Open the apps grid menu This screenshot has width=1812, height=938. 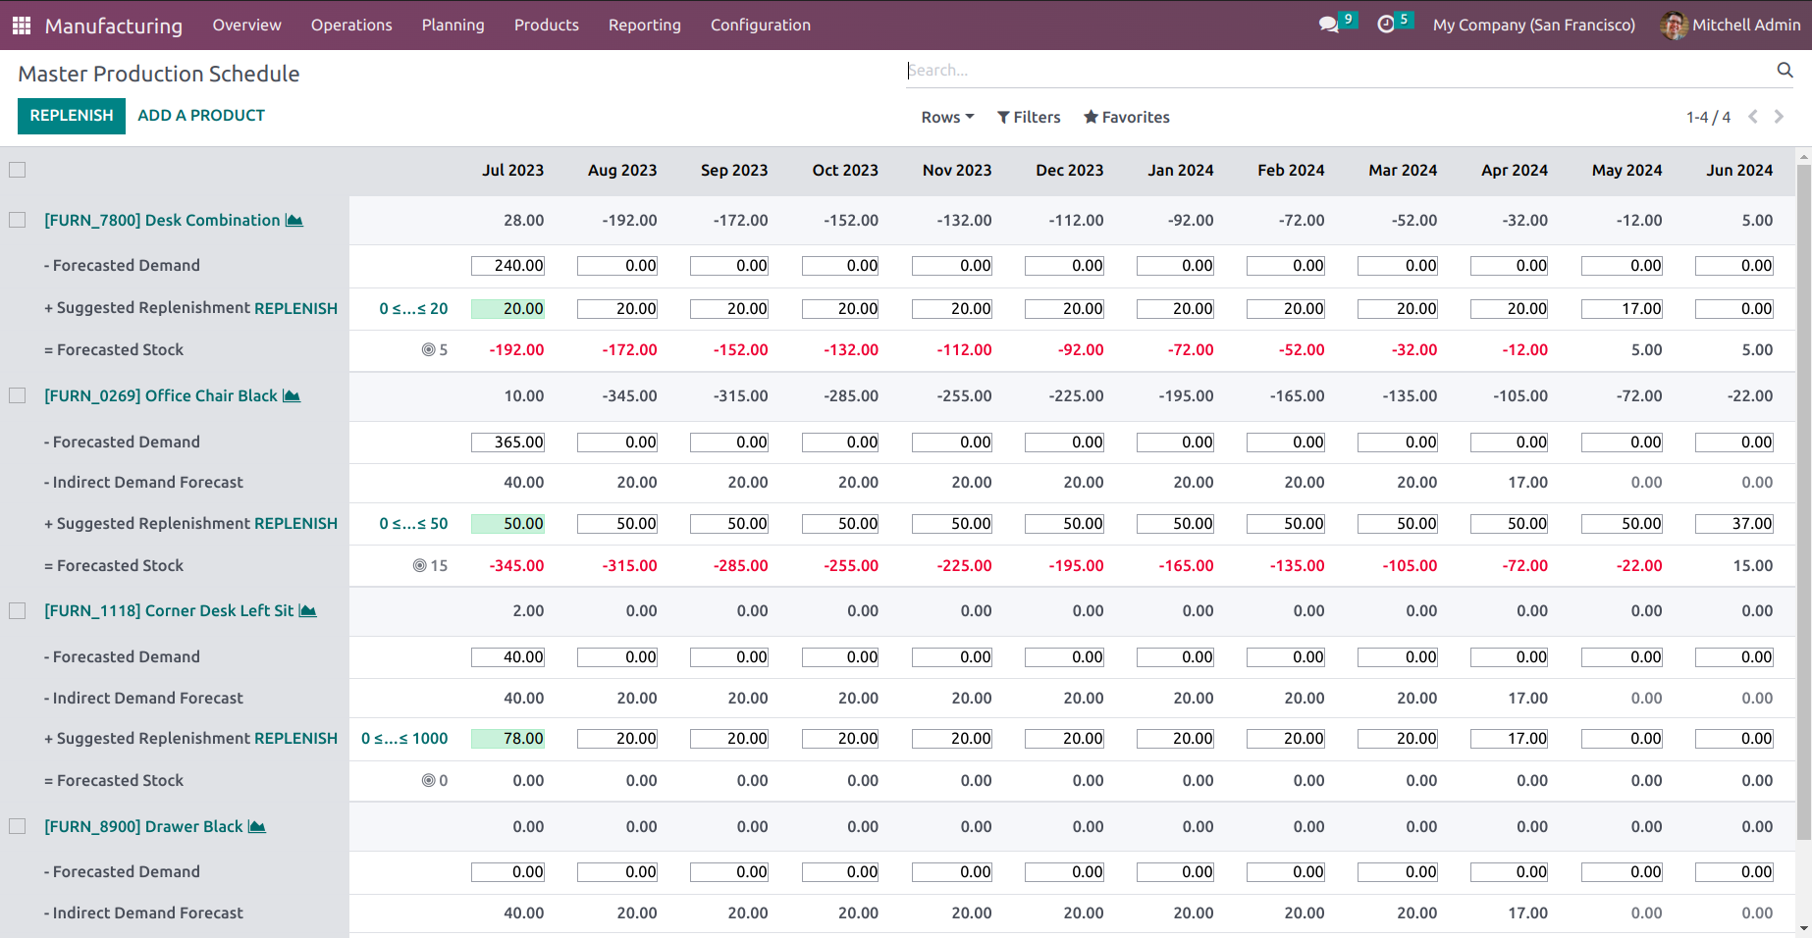point(21,25)
